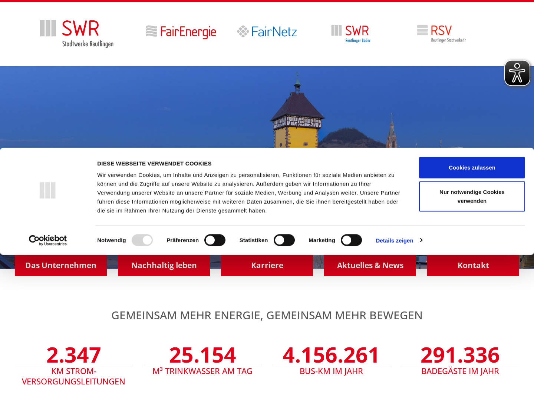This screenshot has width=534, height=400.
Task: Open the RSV Reutlinger Stadtverkehr logo
Action: coord(441,34)
